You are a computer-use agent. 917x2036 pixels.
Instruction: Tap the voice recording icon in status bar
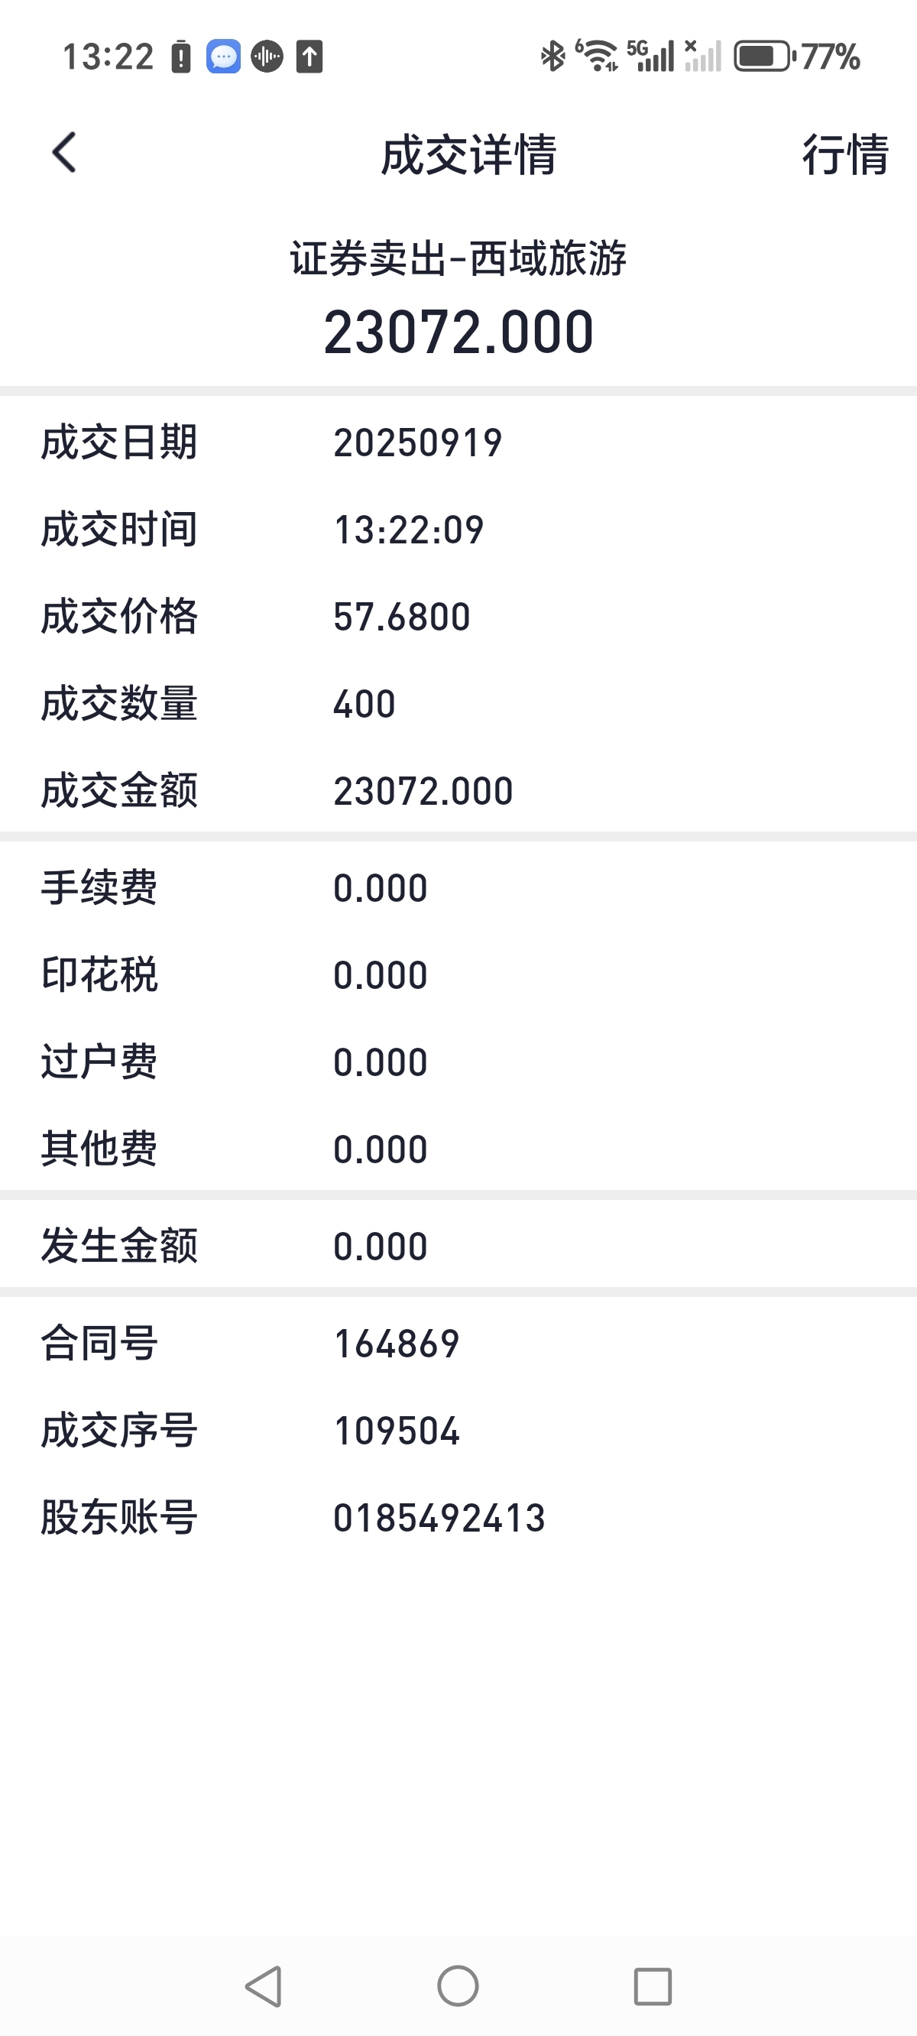point(267,57)
